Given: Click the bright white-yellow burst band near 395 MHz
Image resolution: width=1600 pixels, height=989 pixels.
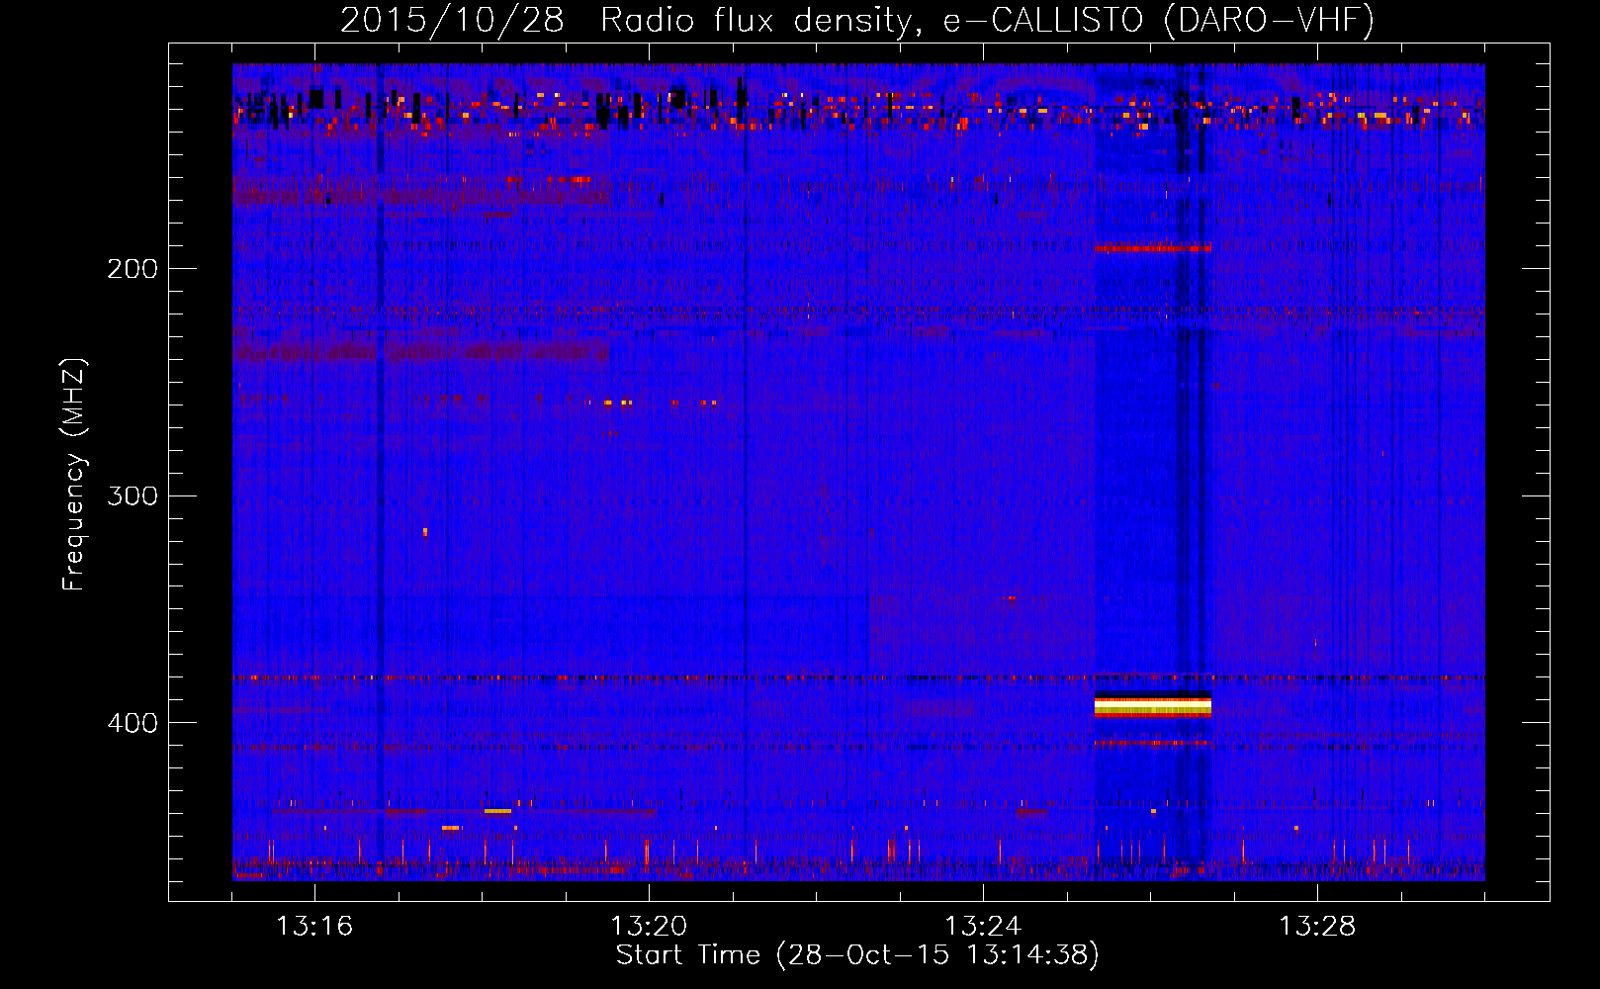Looking at the screenshot, I should click(x=1153, y=705).
